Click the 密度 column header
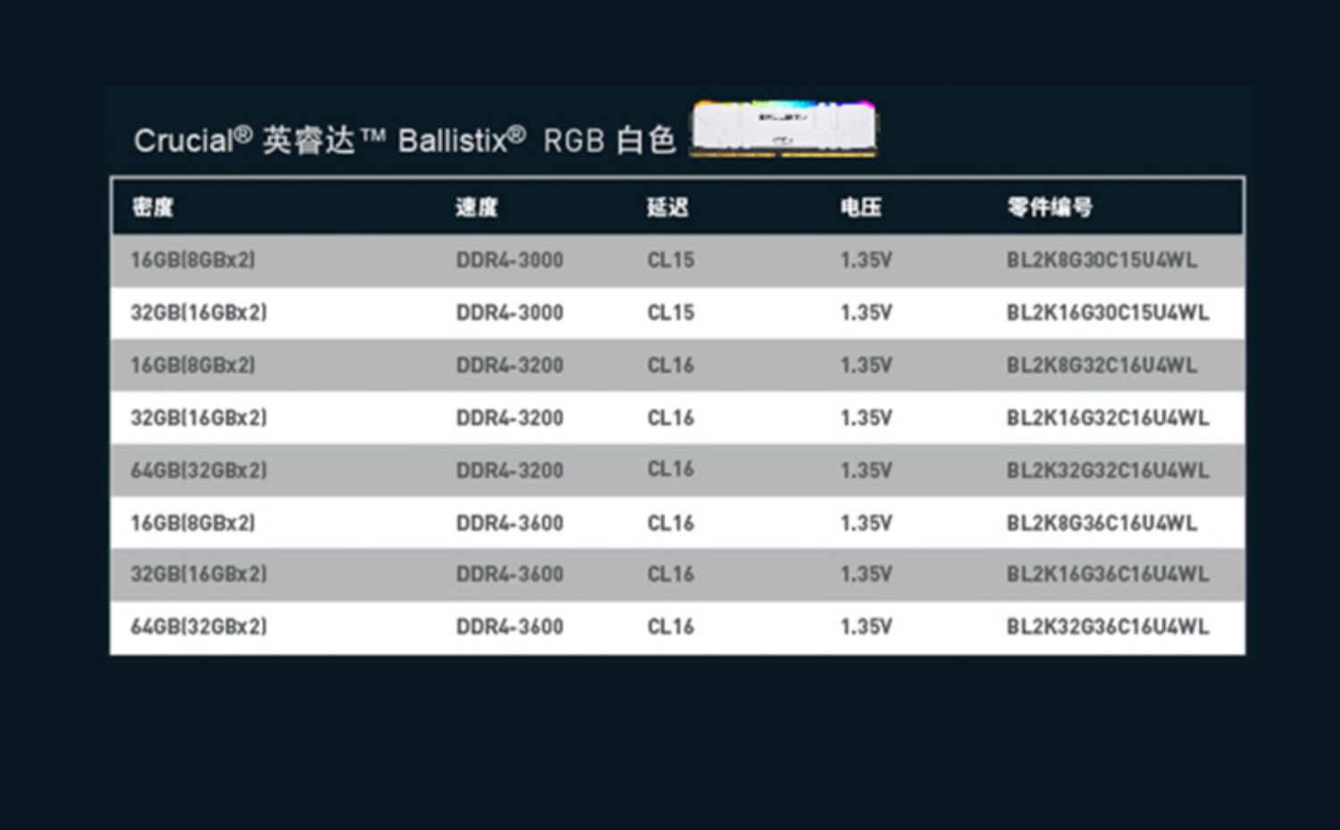The width and height of the screenshot is (1340, 830). (x=153, y=207)
